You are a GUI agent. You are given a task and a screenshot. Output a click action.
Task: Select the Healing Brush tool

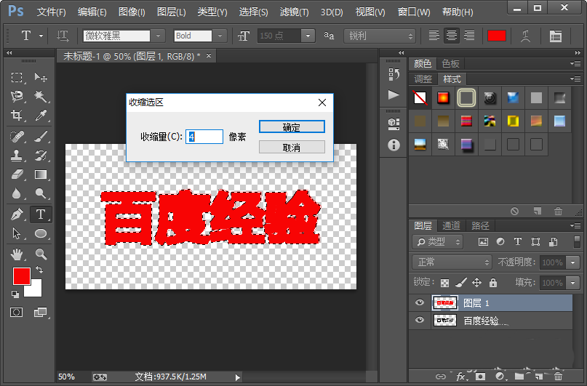[17, 137]
